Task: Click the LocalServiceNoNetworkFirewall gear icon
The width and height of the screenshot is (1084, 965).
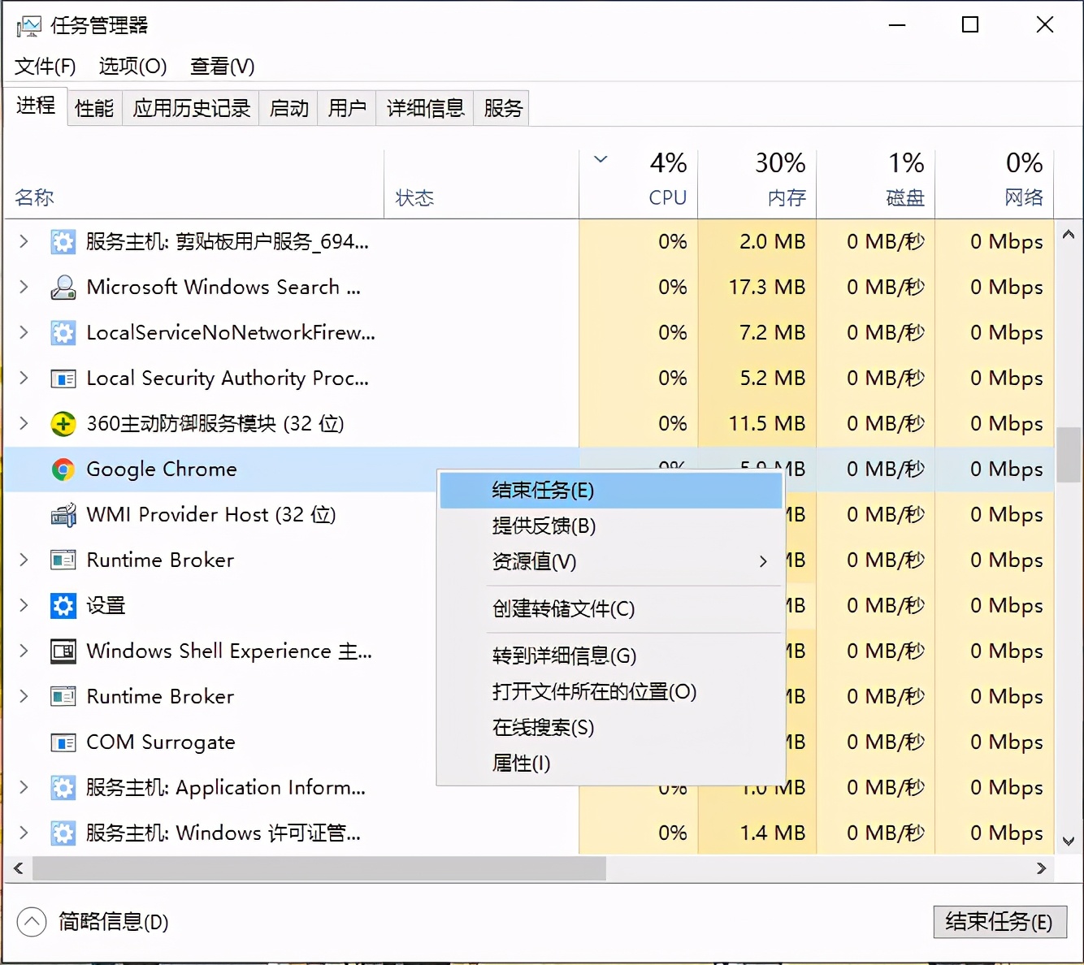Action: pos(63,332)
